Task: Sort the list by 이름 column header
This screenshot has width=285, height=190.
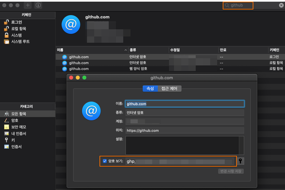Action: [92, 50]
